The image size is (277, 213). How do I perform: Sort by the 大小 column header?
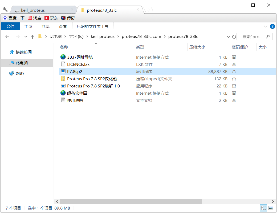263,47
